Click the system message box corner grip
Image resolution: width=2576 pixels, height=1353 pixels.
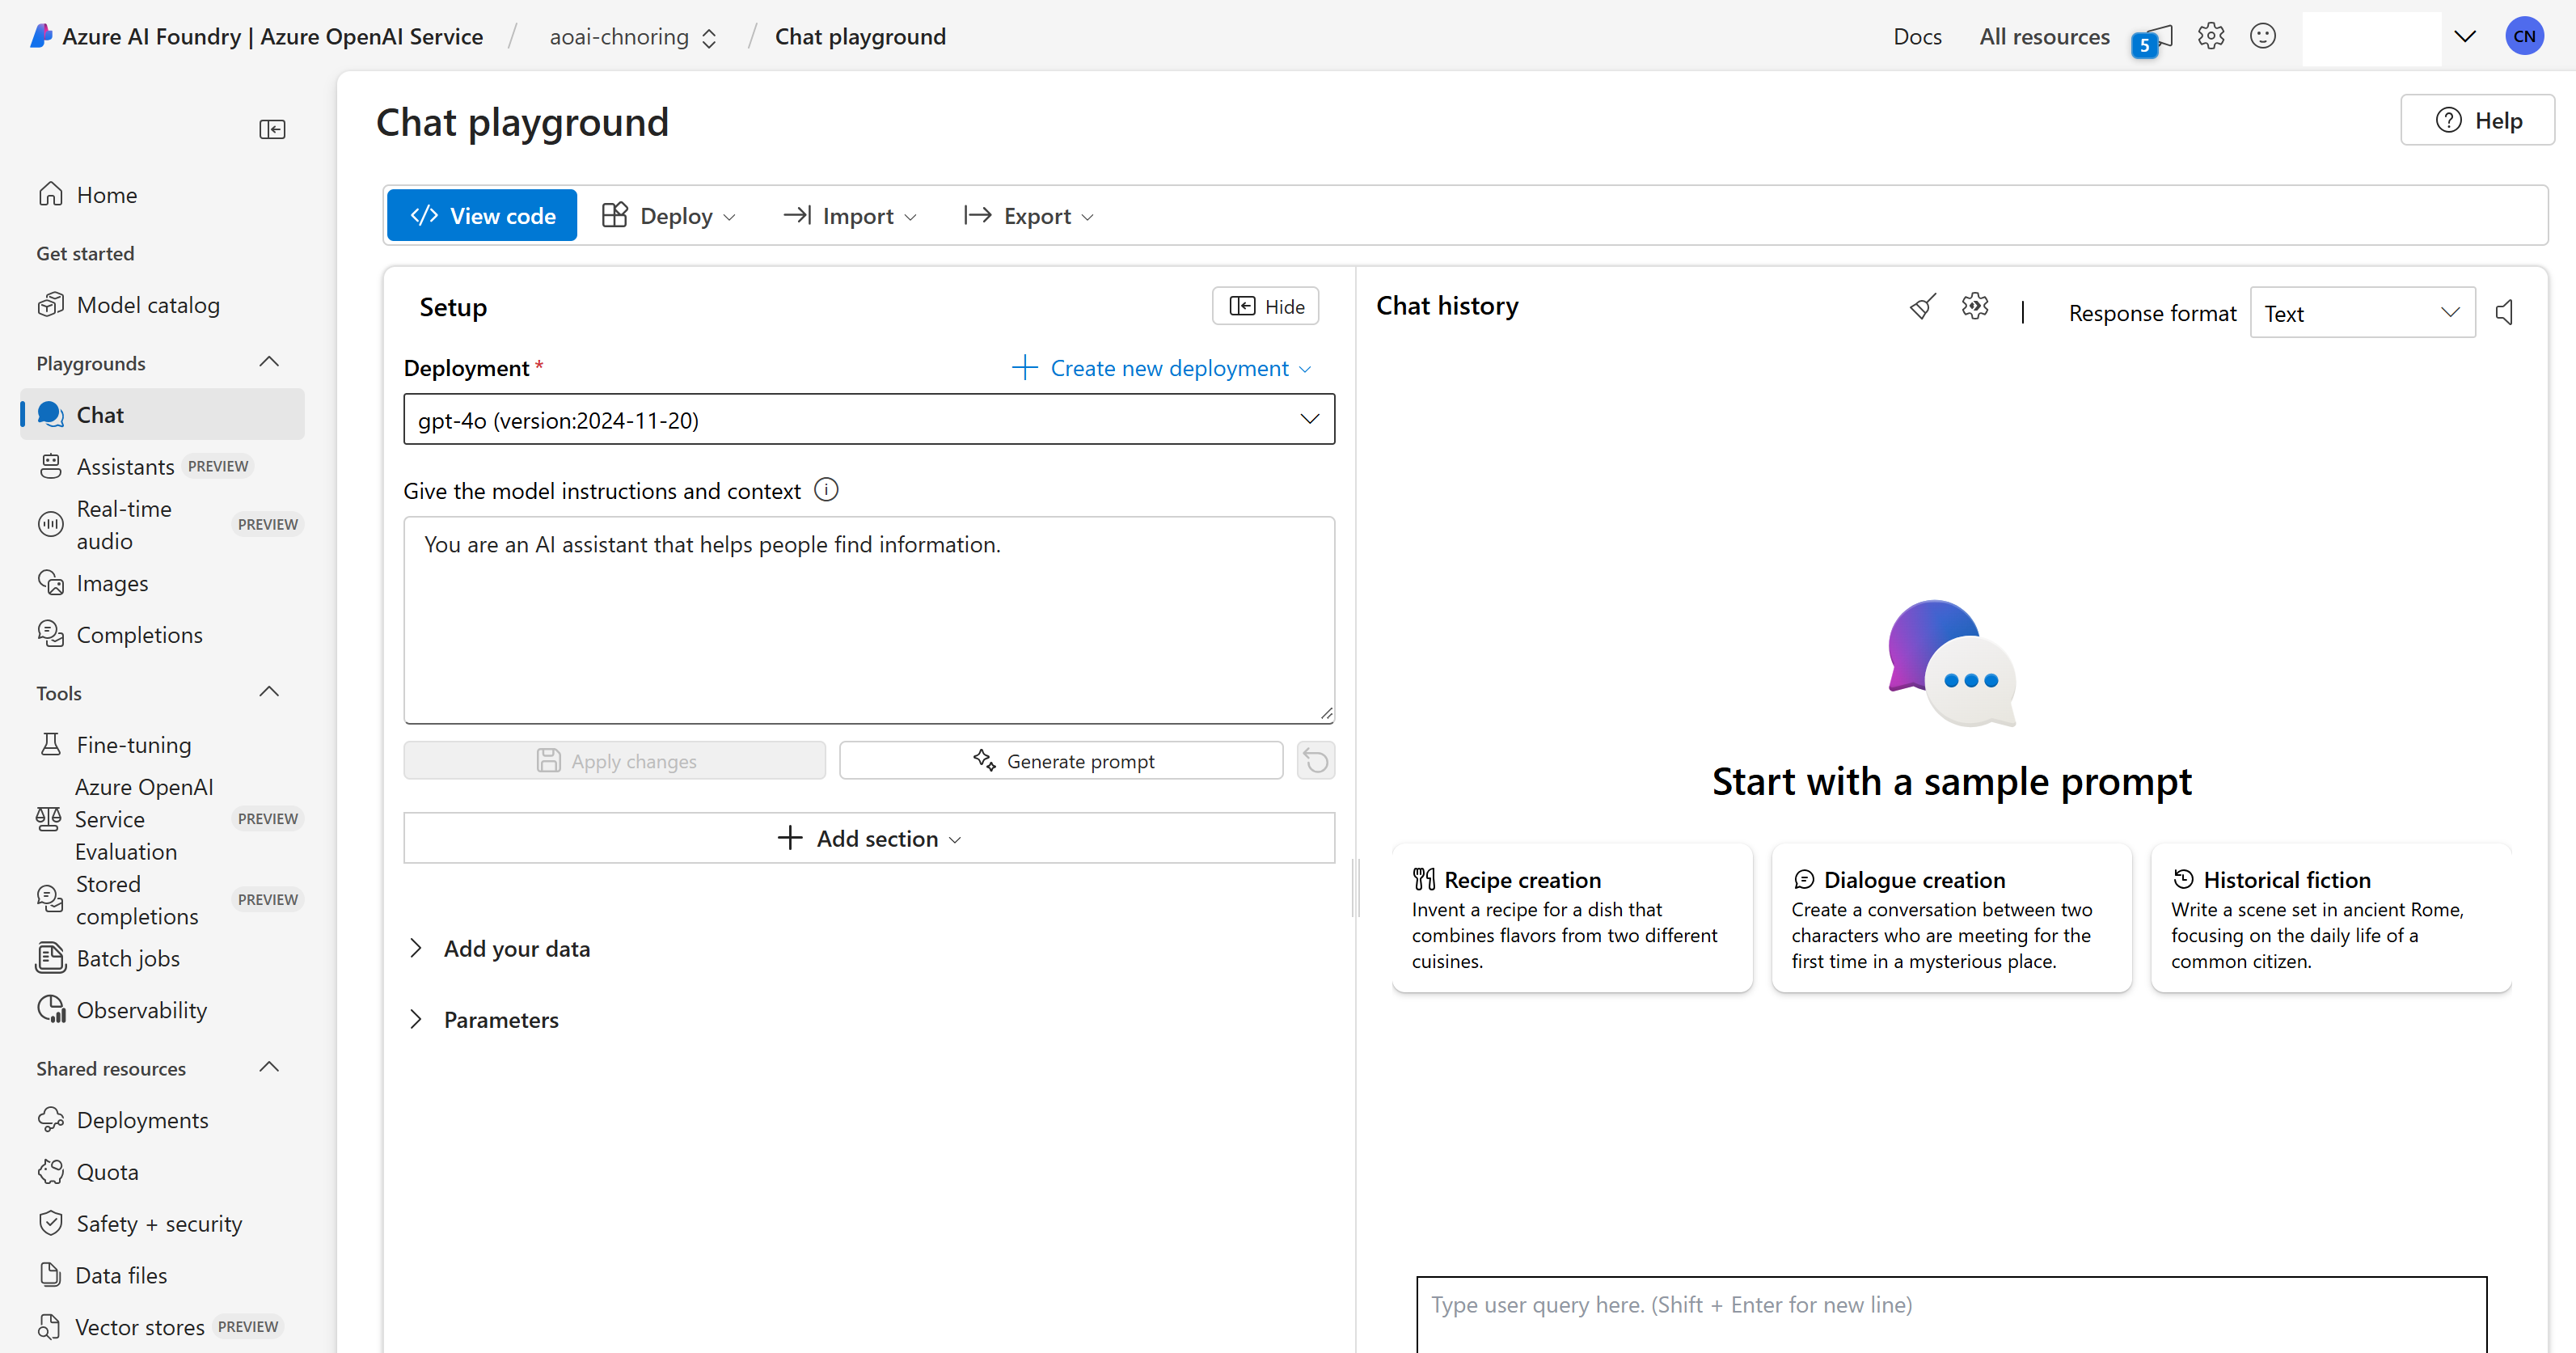tap(1326, 712)
